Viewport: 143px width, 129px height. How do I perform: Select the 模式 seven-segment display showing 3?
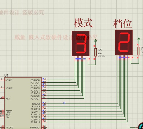pos(81,43)
